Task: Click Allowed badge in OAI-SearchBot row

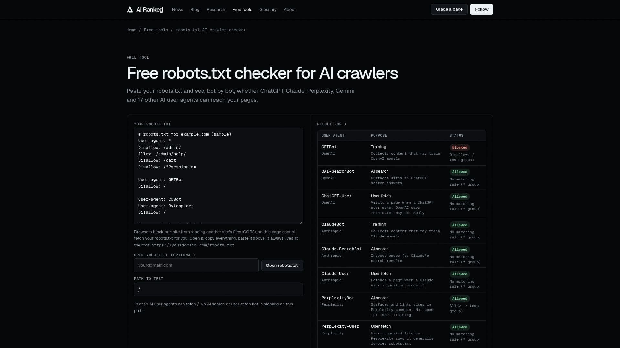Action: 460,172
